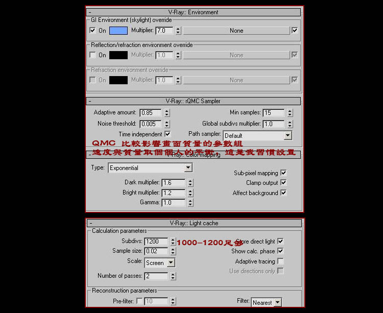Click the Reflection/refraction None map button
Viewport: 383px width, 313px height.
(236, 55)
